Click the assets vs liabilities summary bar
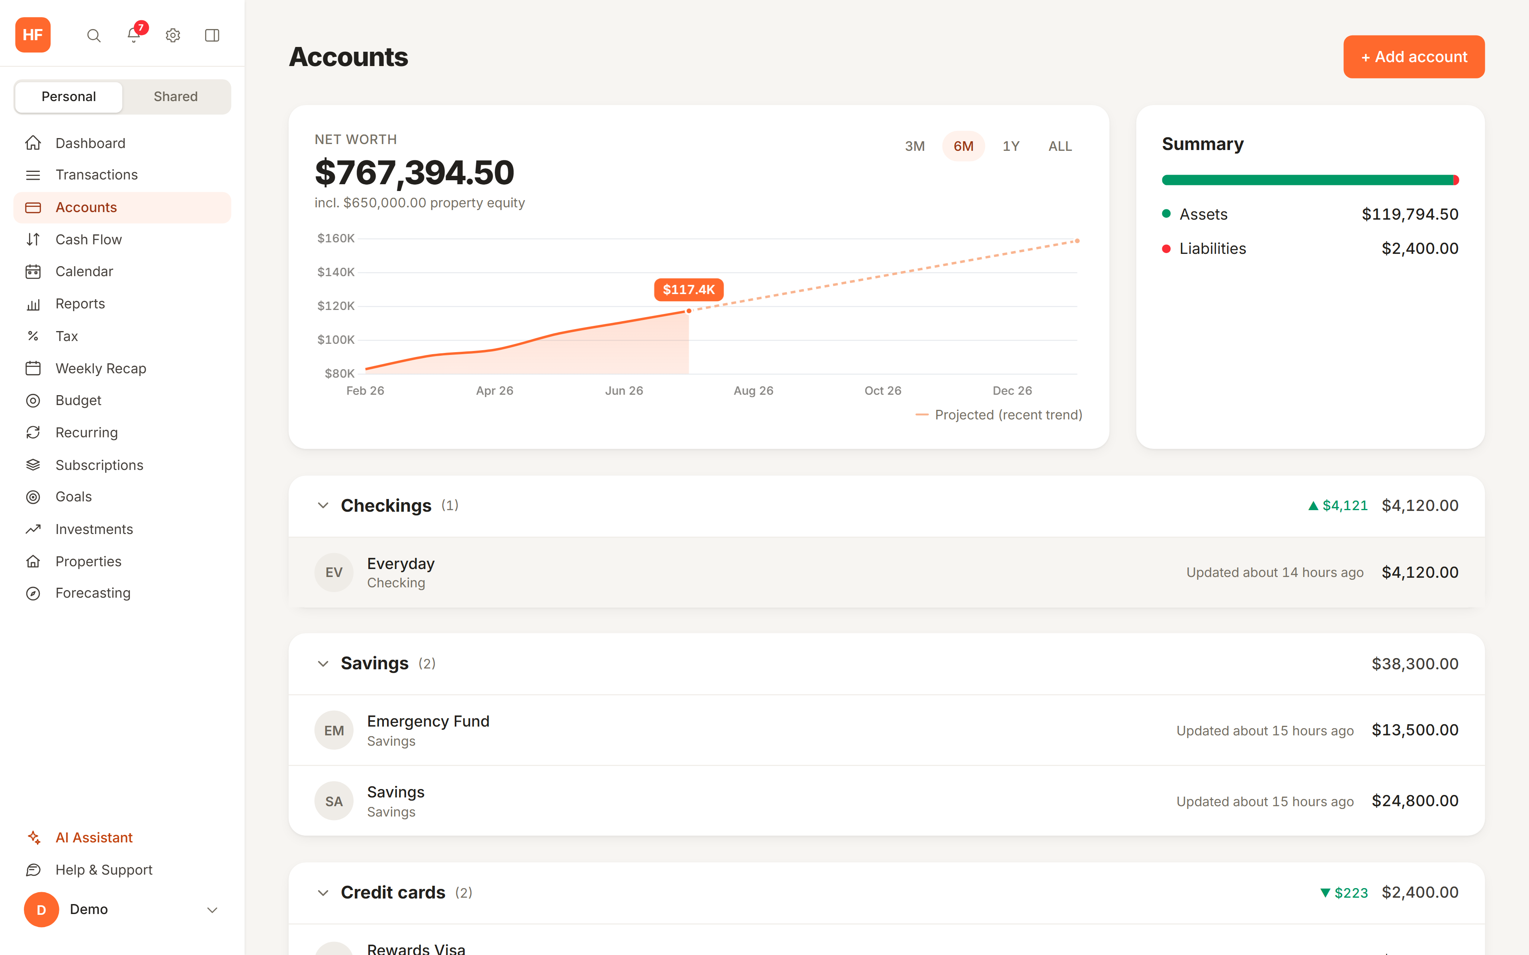This screenshot has width=1529, height=955. [x=1310, y=180]
